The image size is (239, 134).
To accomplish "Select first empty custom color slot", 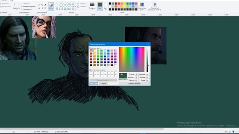I will click(x=91, y=73).
